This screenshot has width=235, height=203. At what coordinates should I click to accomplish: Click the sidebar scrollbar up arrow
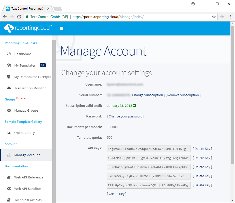pos(54,38)
